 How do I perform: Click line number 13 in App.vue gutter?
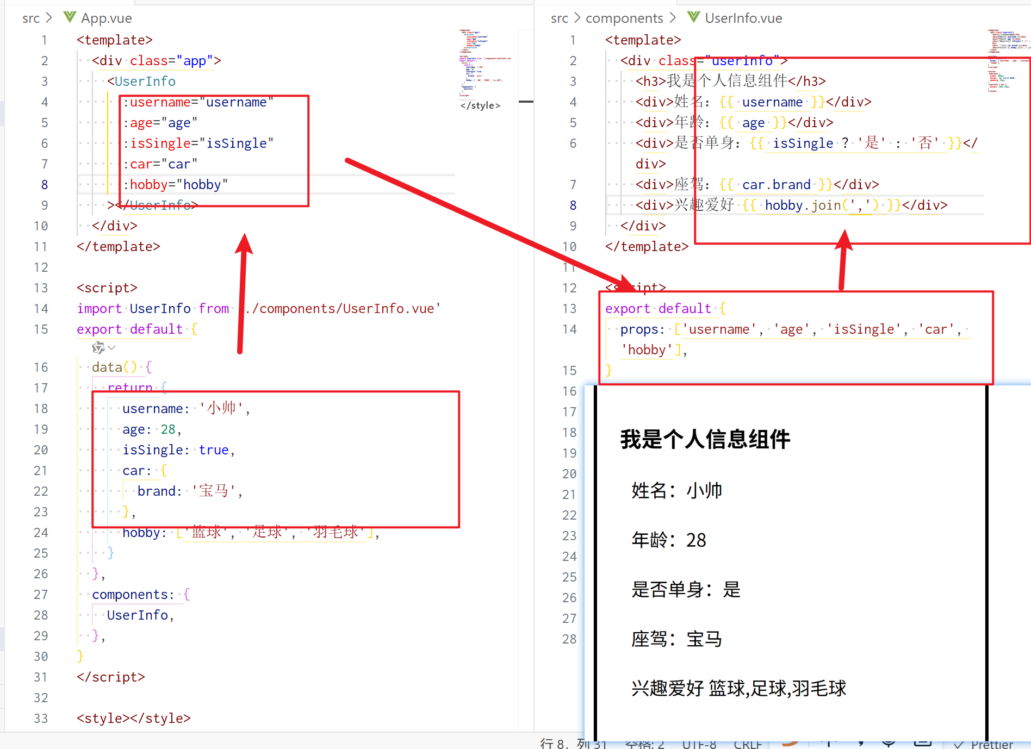(41, 288)
